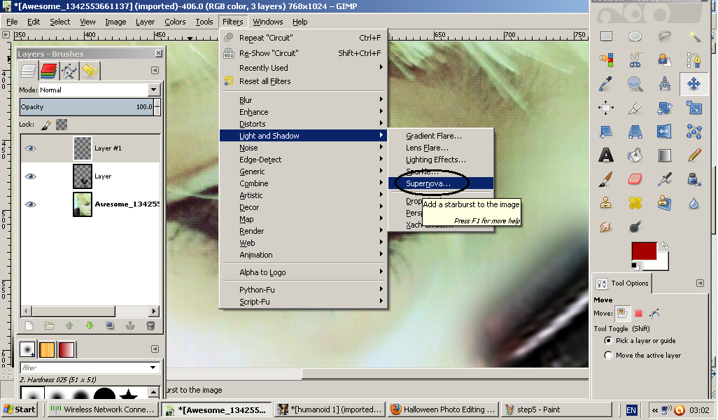Select 'Pick a layer or guide' option

coord(608,341)
